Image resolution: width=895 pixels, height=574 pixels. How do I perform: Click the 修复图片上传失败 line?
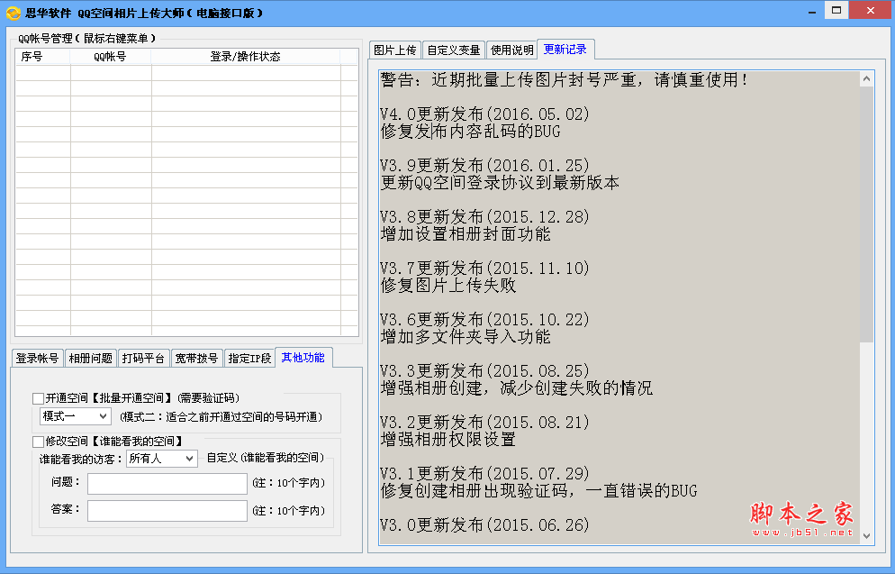[448, 286]
